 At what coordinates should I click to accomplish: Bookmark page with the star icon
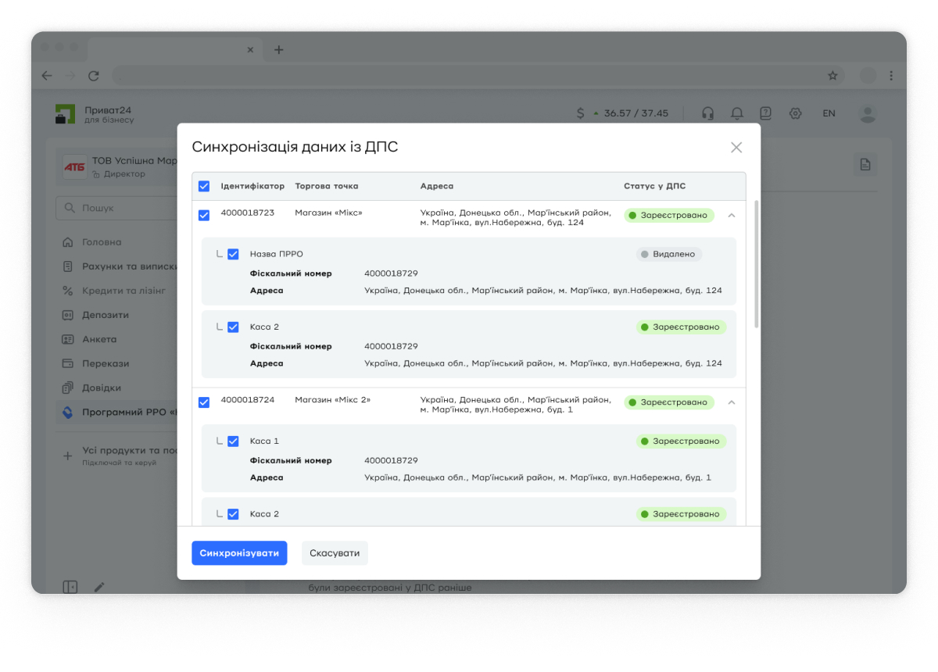832,76
